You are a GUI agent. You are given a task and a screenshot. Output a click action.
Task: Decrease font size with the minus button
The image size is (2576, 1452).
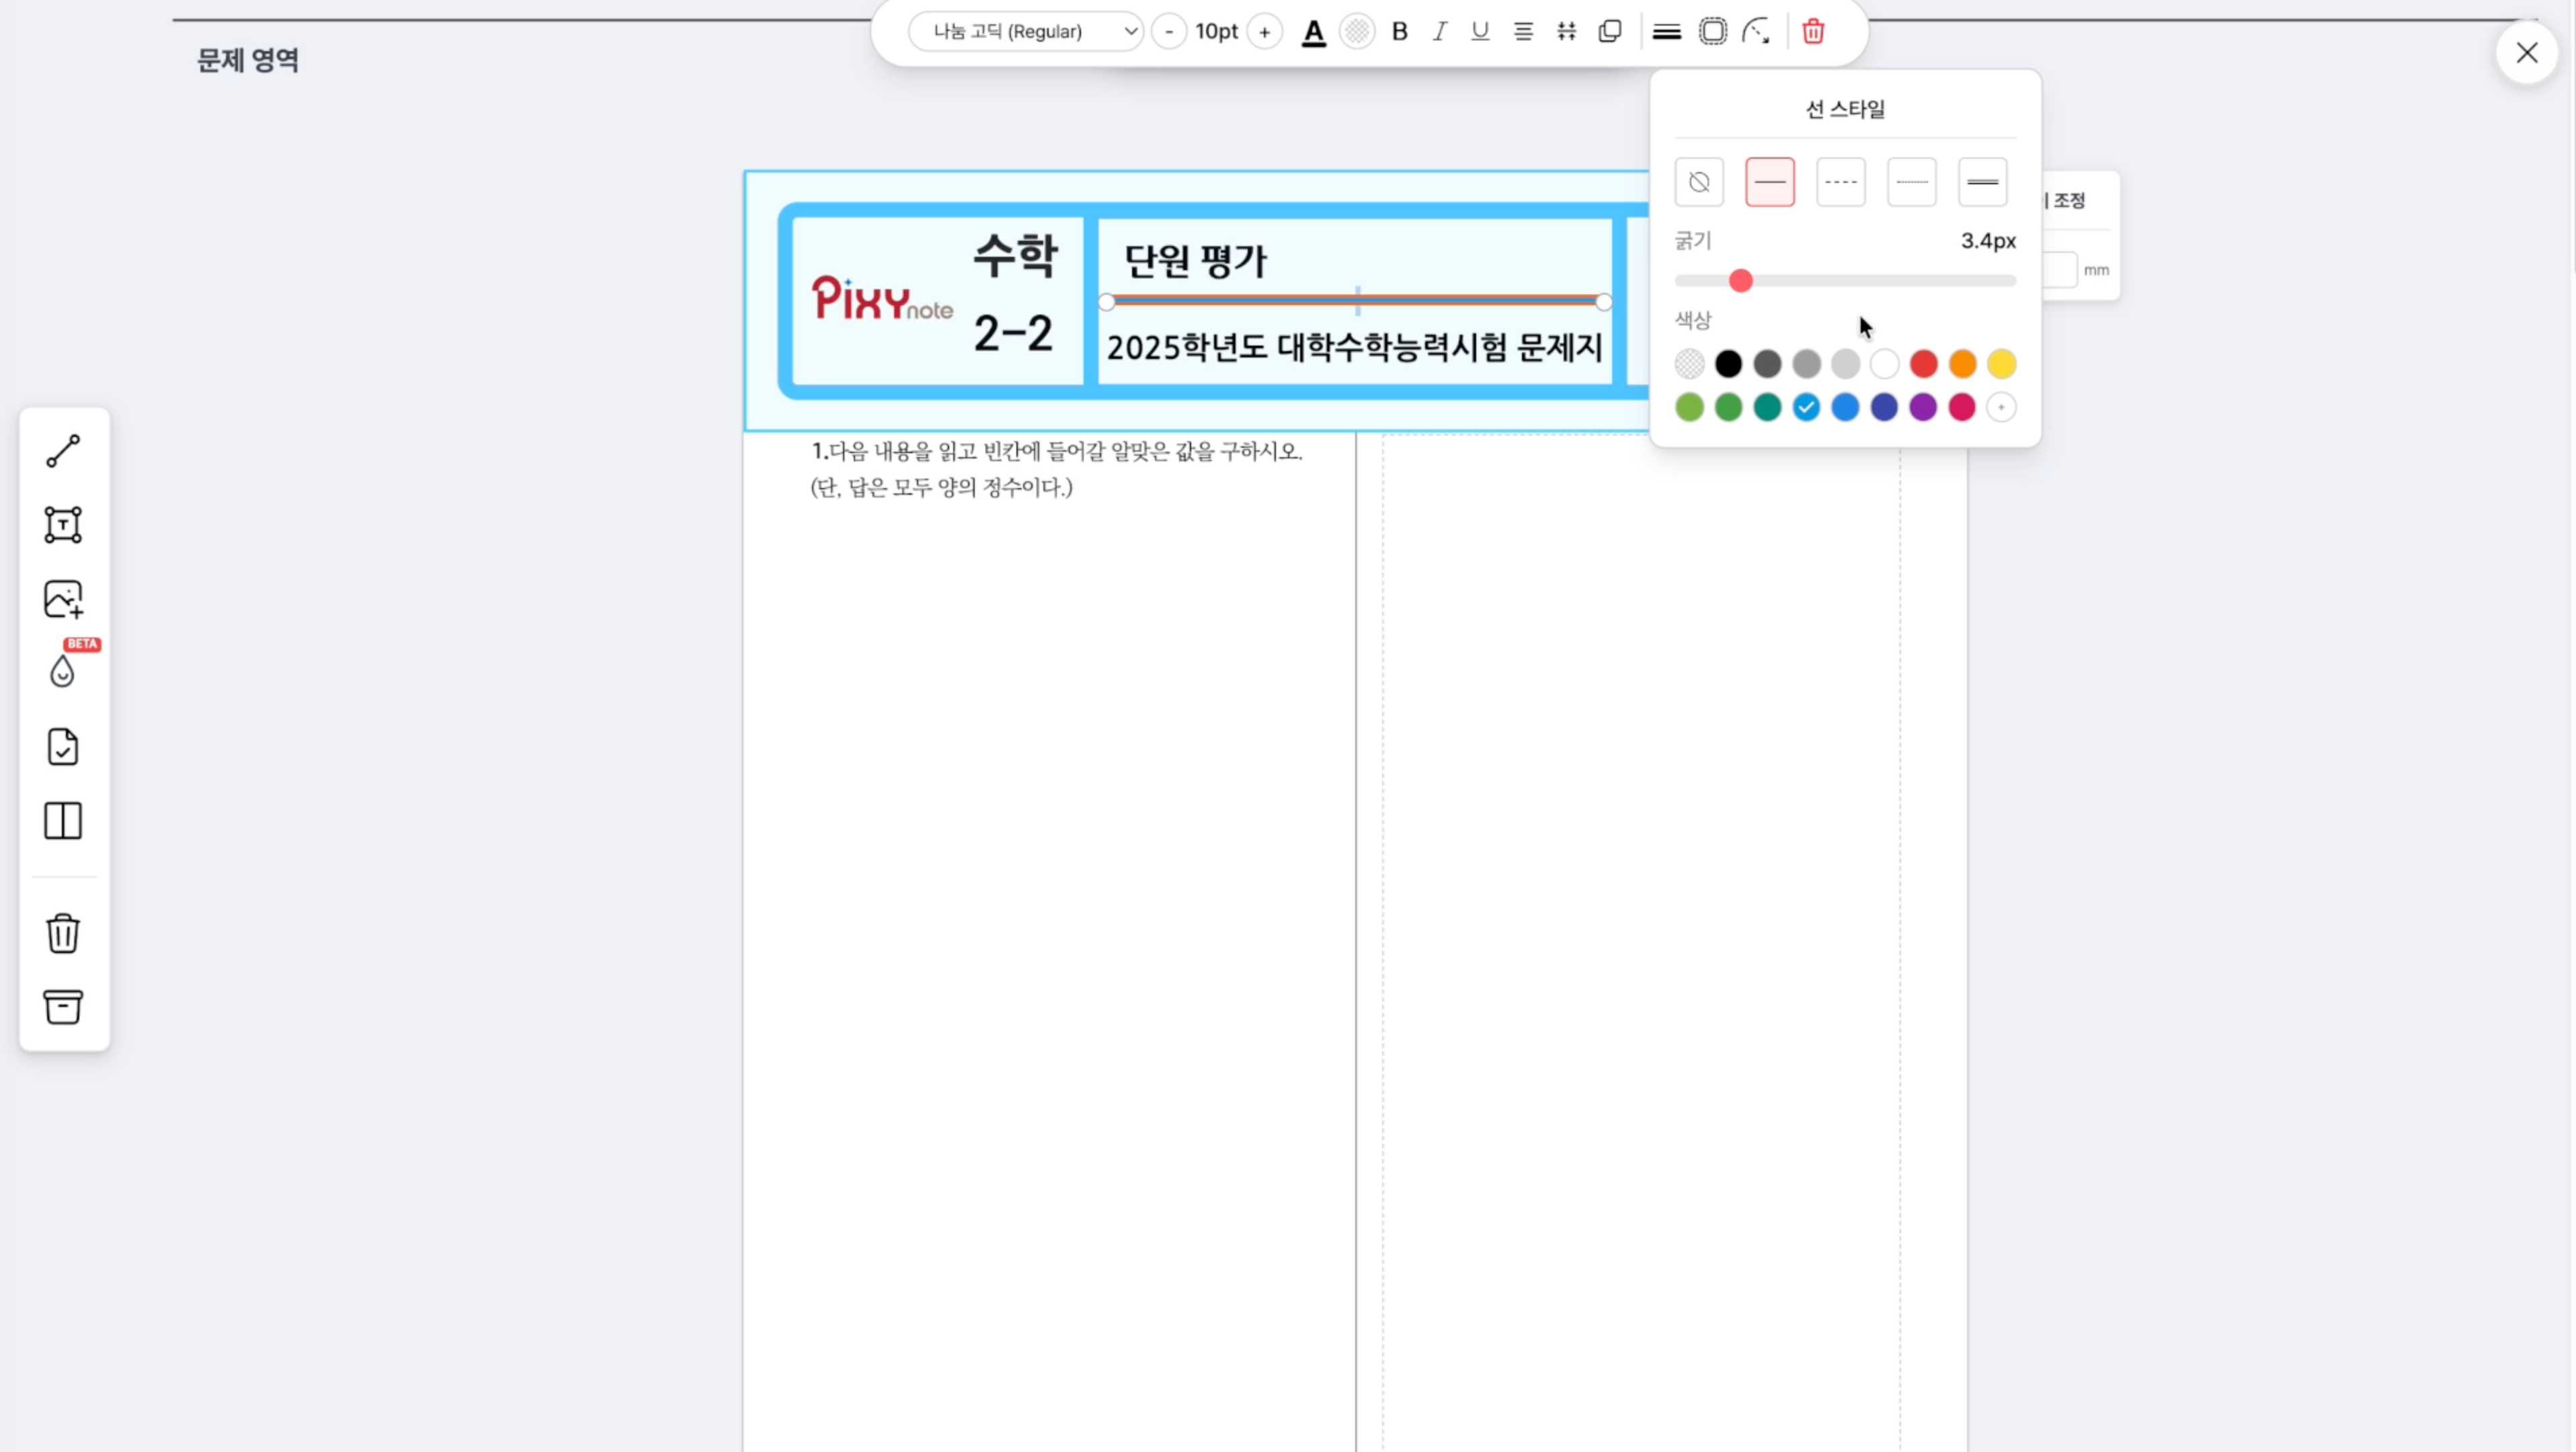click(1168, 31)
